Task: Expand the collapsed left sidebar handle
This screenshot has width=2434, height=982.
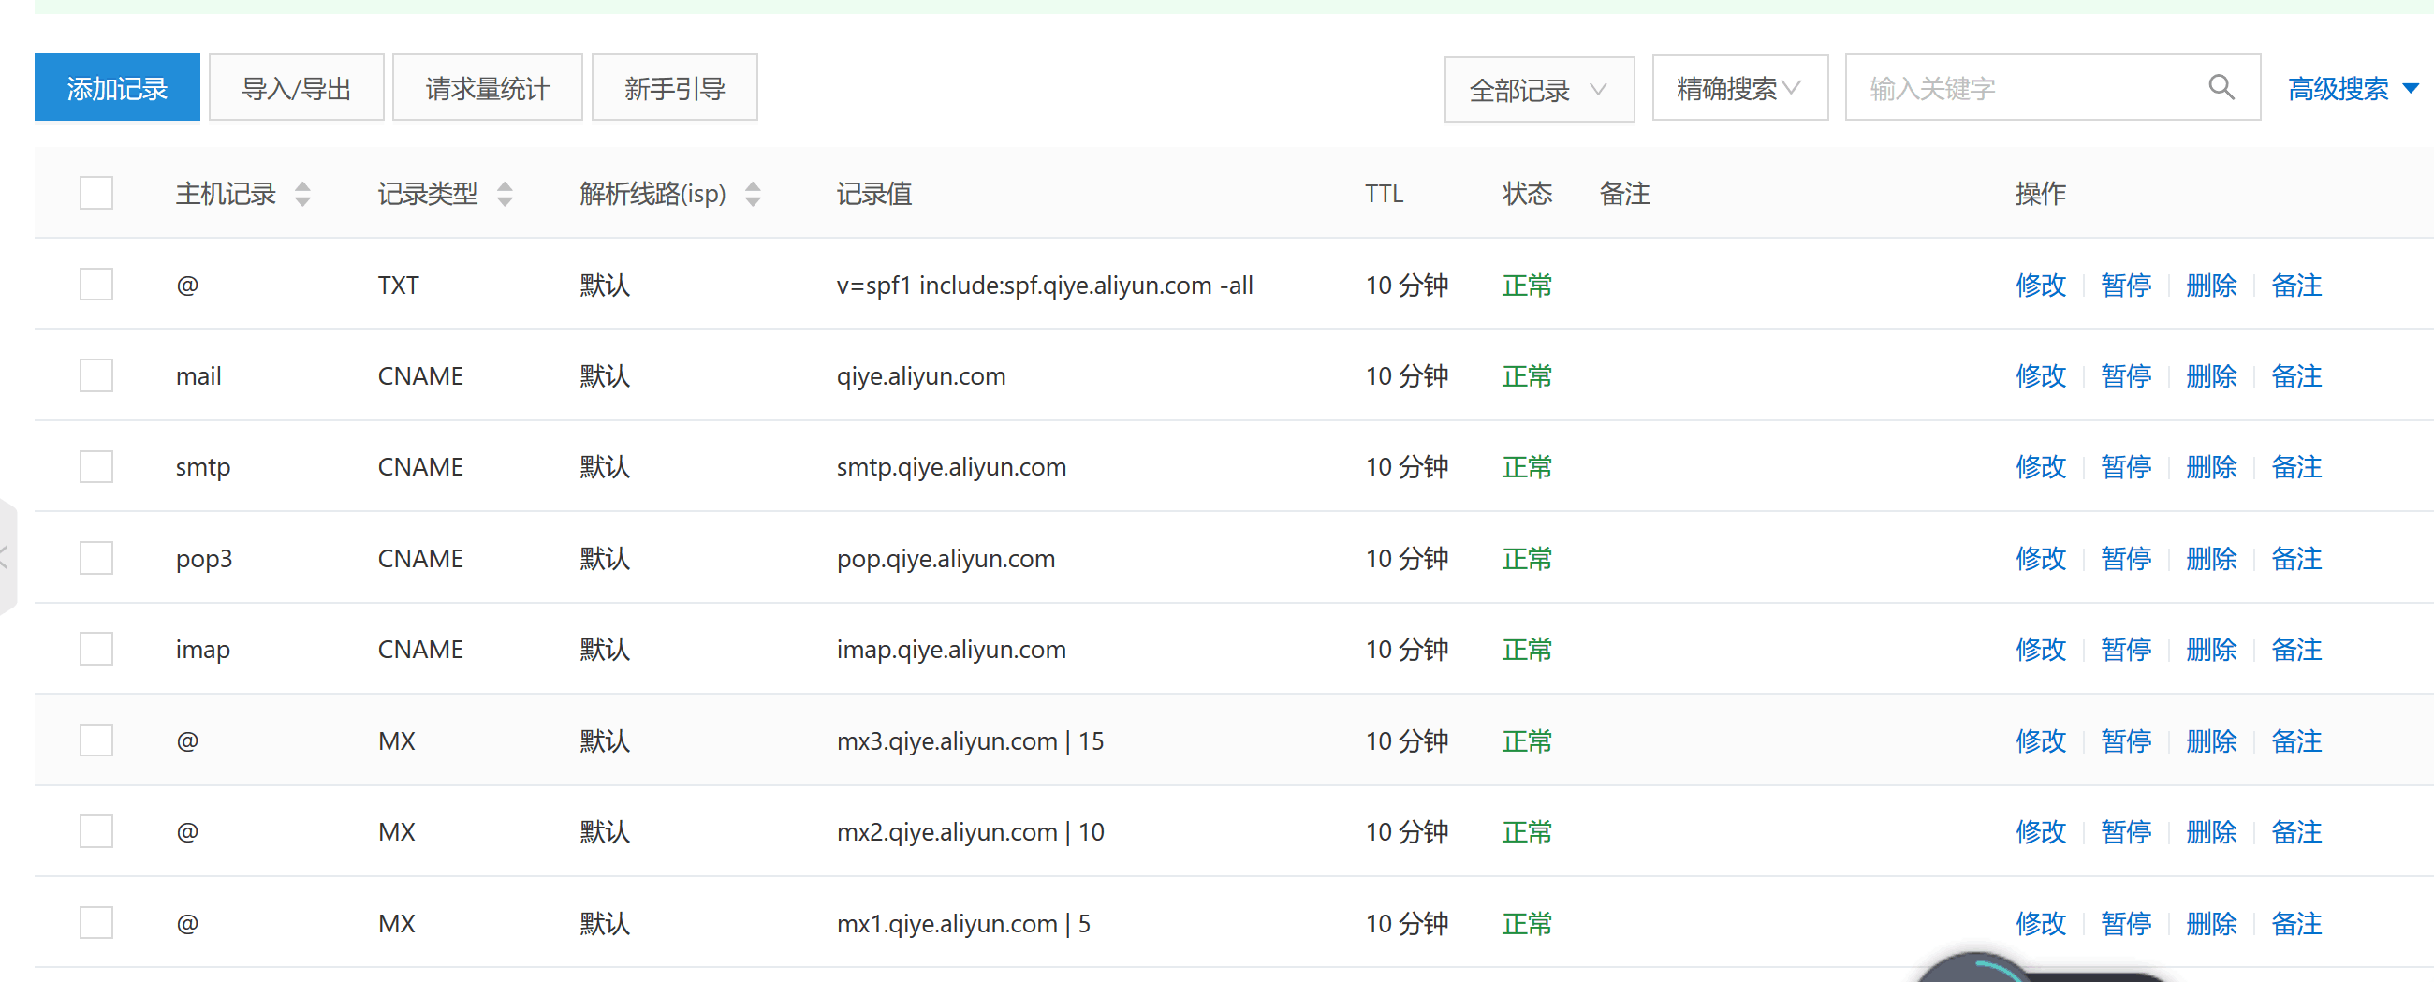Action: click(7, 557)
